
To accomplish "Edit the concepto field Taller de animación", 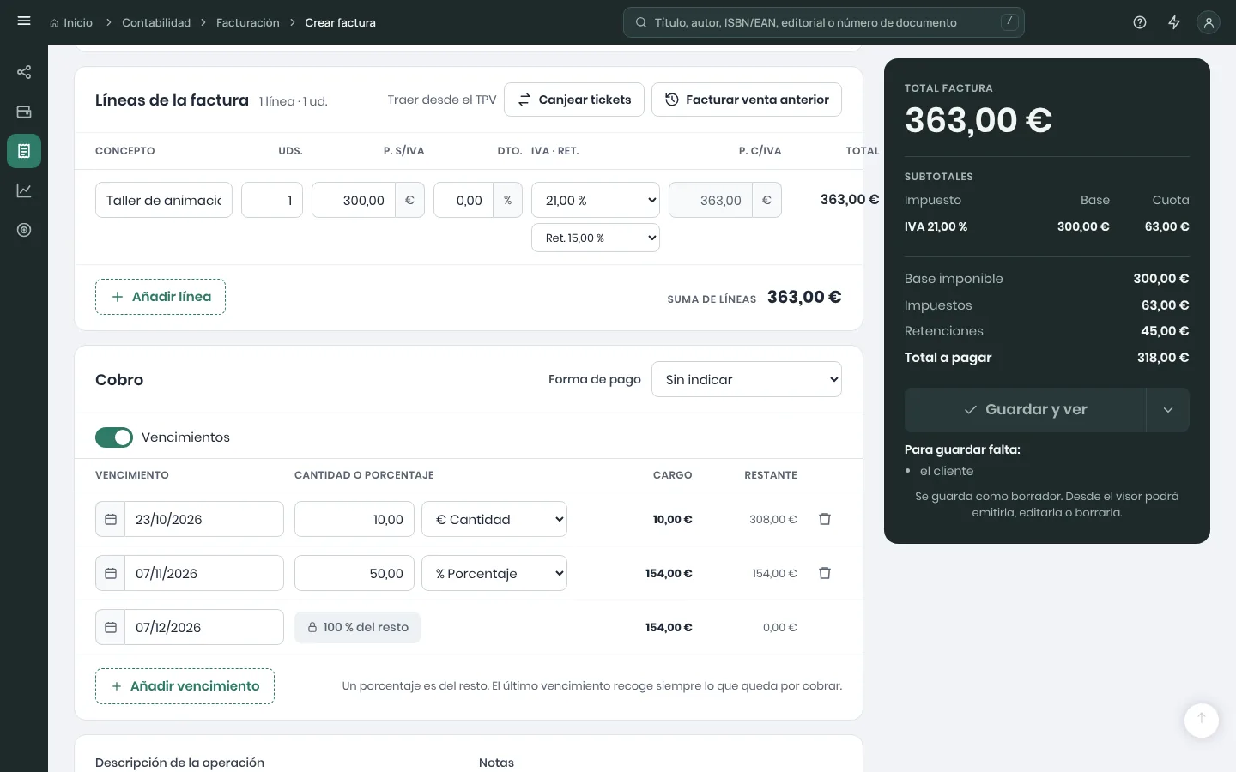I will tap(164, 200).
